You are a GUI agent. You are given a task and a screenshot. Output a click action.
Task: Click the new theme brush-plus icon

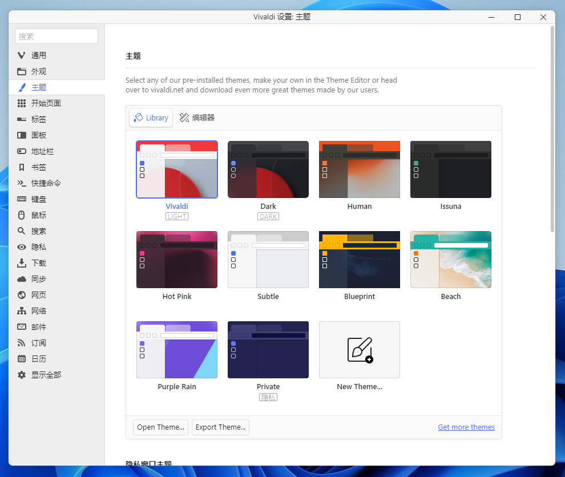pos(360,350)
